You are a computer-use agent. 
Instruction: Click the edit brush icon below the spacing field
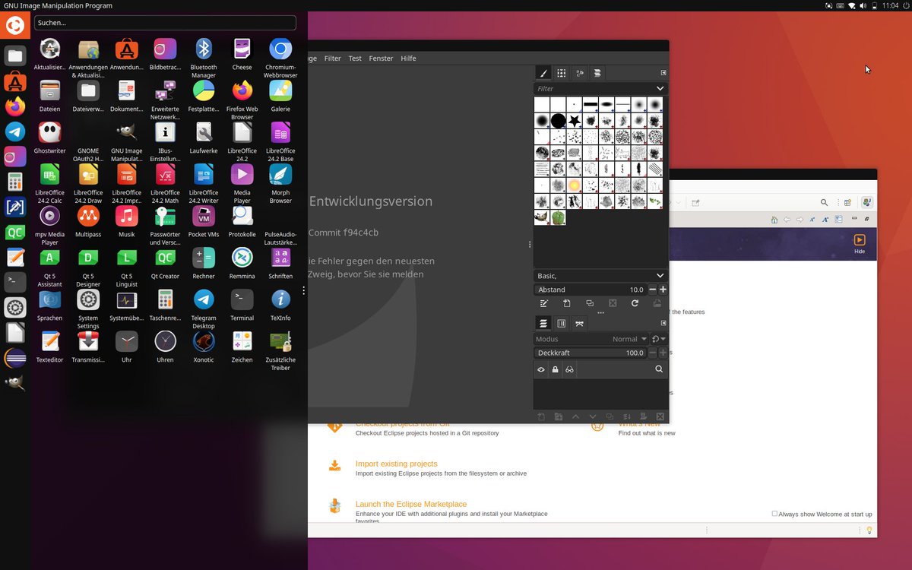click(x=544, y=302)
